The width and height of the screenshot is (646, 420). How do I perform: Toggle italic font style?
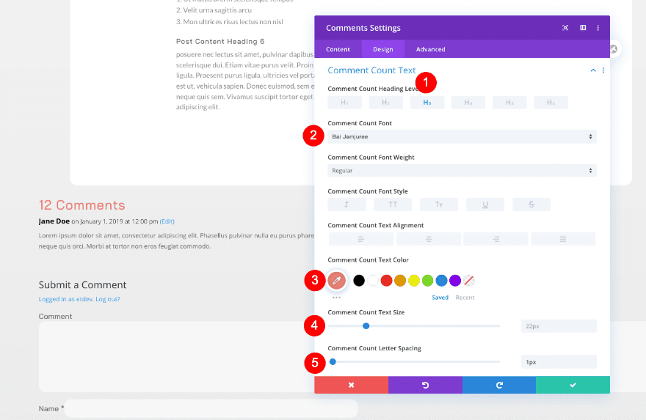(346, 205)
